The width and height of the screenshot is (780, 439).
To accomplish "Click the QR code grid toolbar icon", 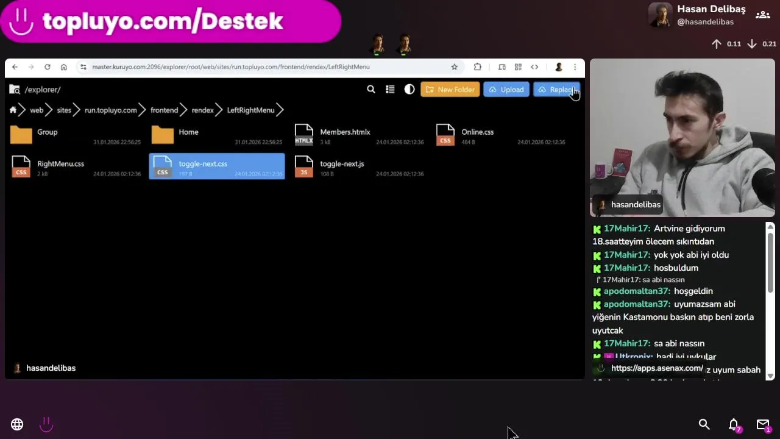I will tap(518, 67).
